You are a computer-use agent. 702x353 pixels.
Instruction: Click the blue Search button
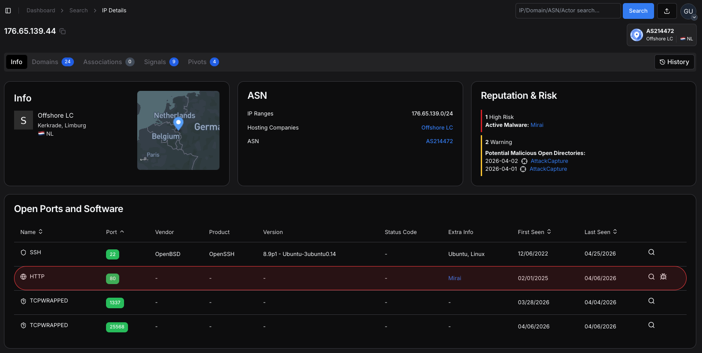coord(638,11)
